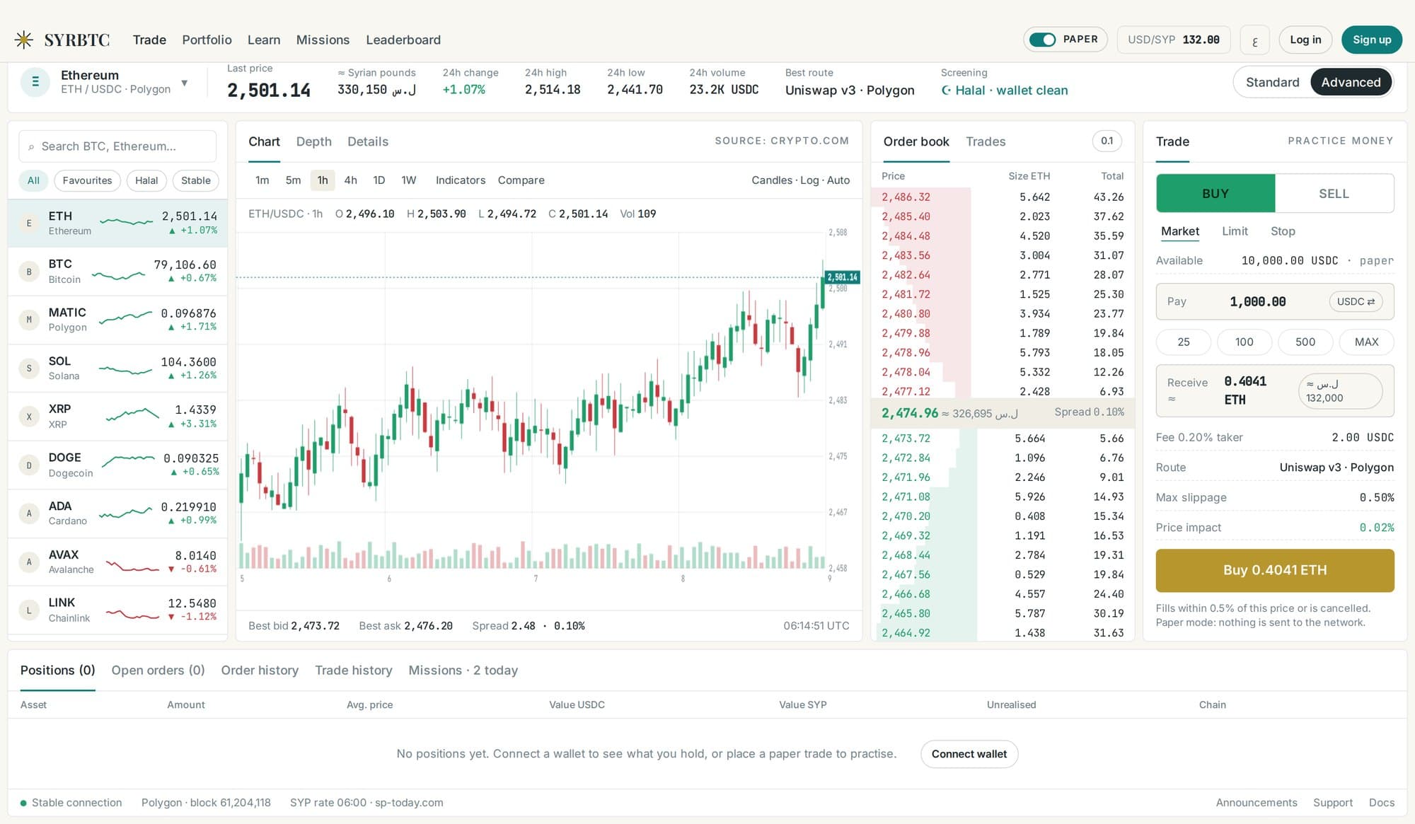Open the Docs link in footer

pyautogui.click(x=1381, y=803)
